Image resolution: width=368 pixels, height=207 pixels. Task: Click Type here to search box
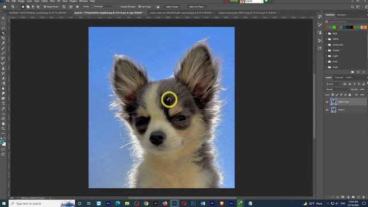point(42,204)
